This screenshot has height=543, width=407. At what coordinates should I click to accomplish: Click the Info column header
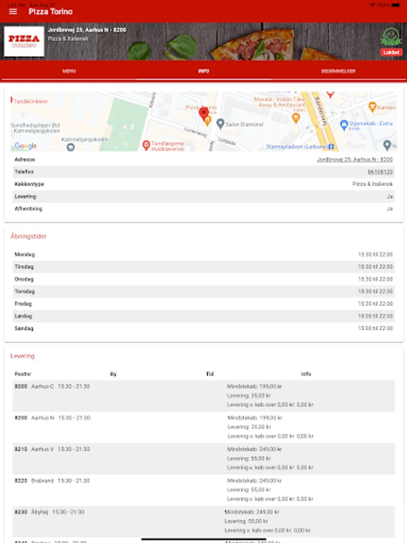[x=306, y=374]
